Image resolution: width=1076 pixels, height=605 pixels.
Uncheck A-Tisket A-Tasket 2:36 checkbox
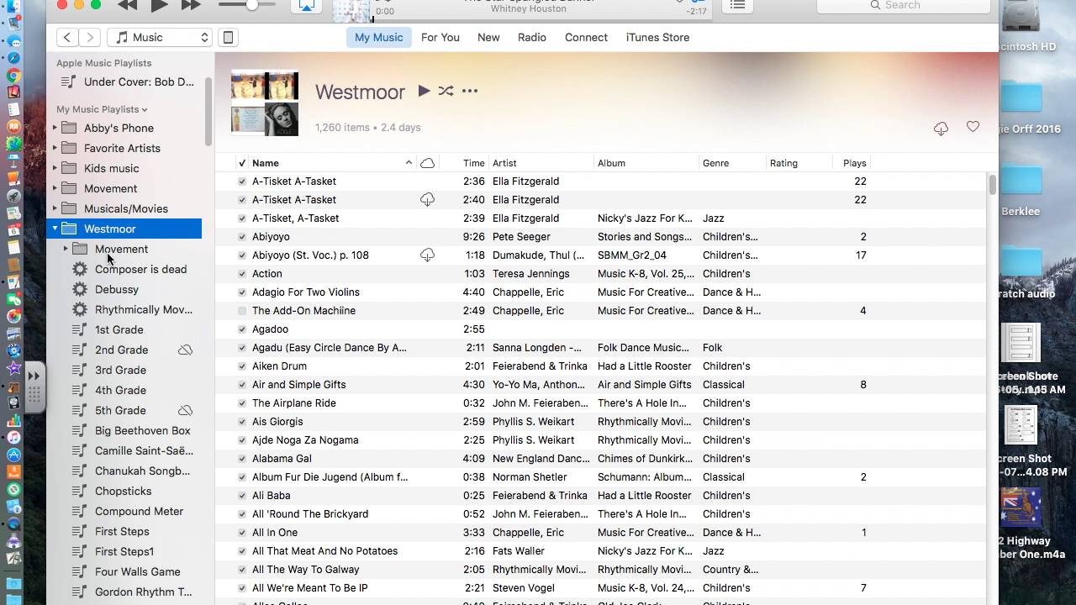coord(242,181)
